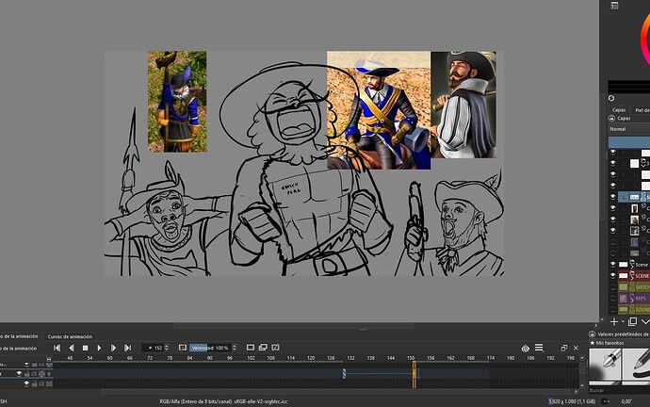Open the animation audio menu icon
Image resolution: width=650 pixels, height=407 pixels.
(525, 349)
